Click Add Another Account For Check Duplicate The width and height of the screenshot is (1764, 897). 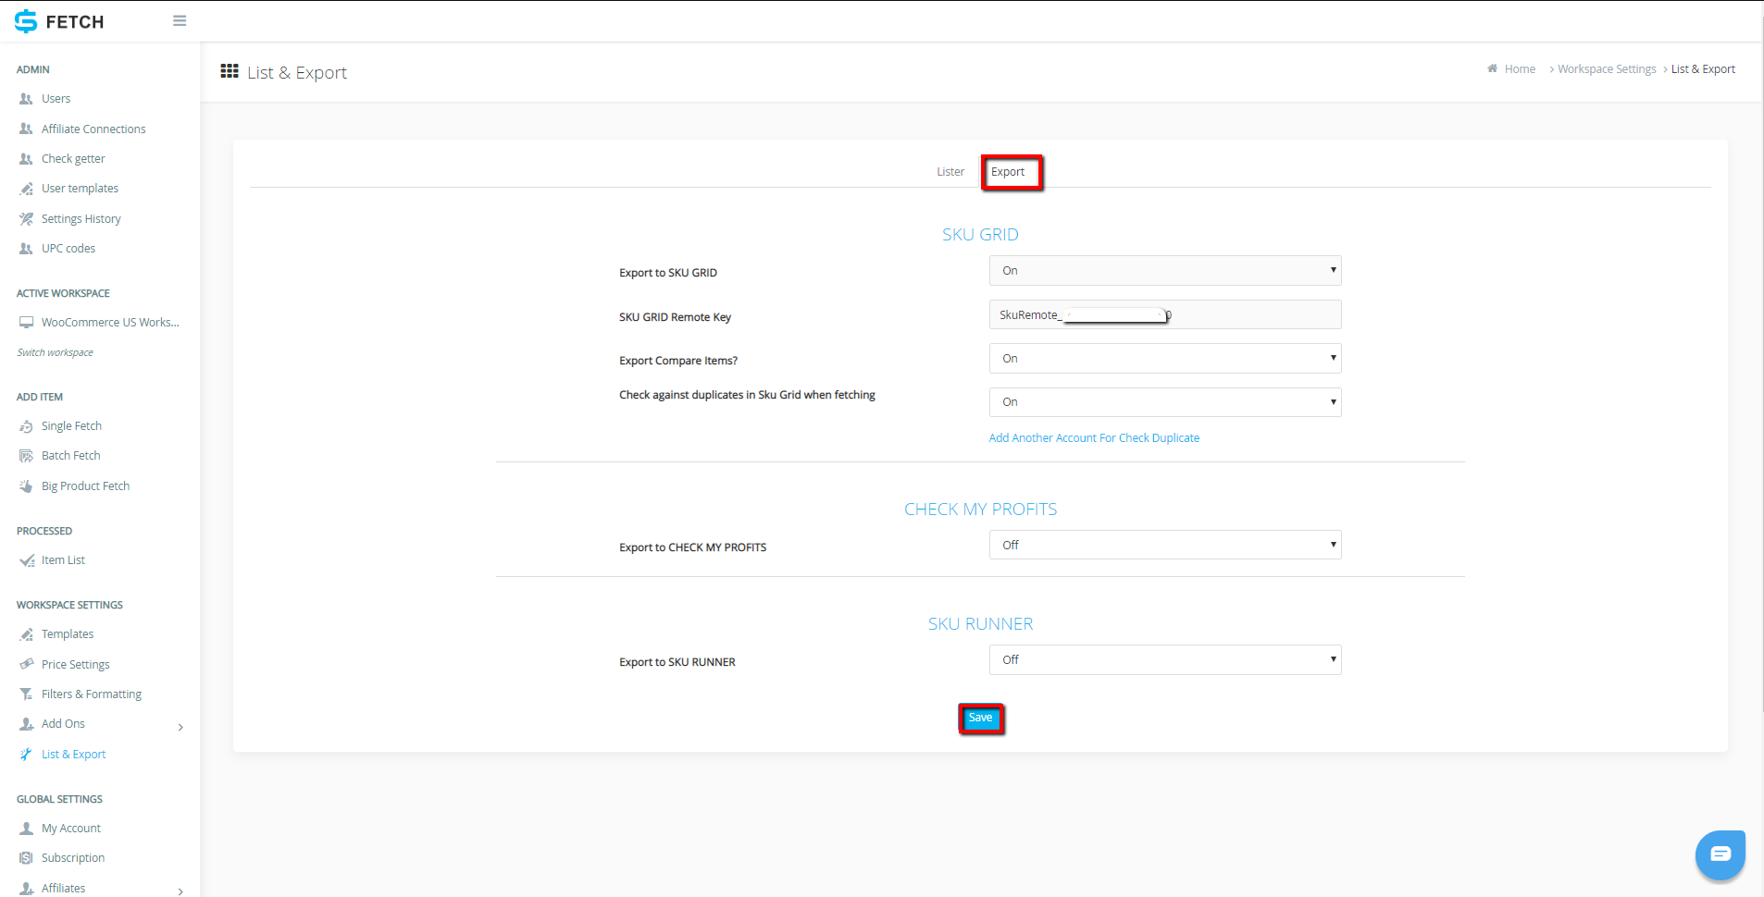tap(1094, 438)
